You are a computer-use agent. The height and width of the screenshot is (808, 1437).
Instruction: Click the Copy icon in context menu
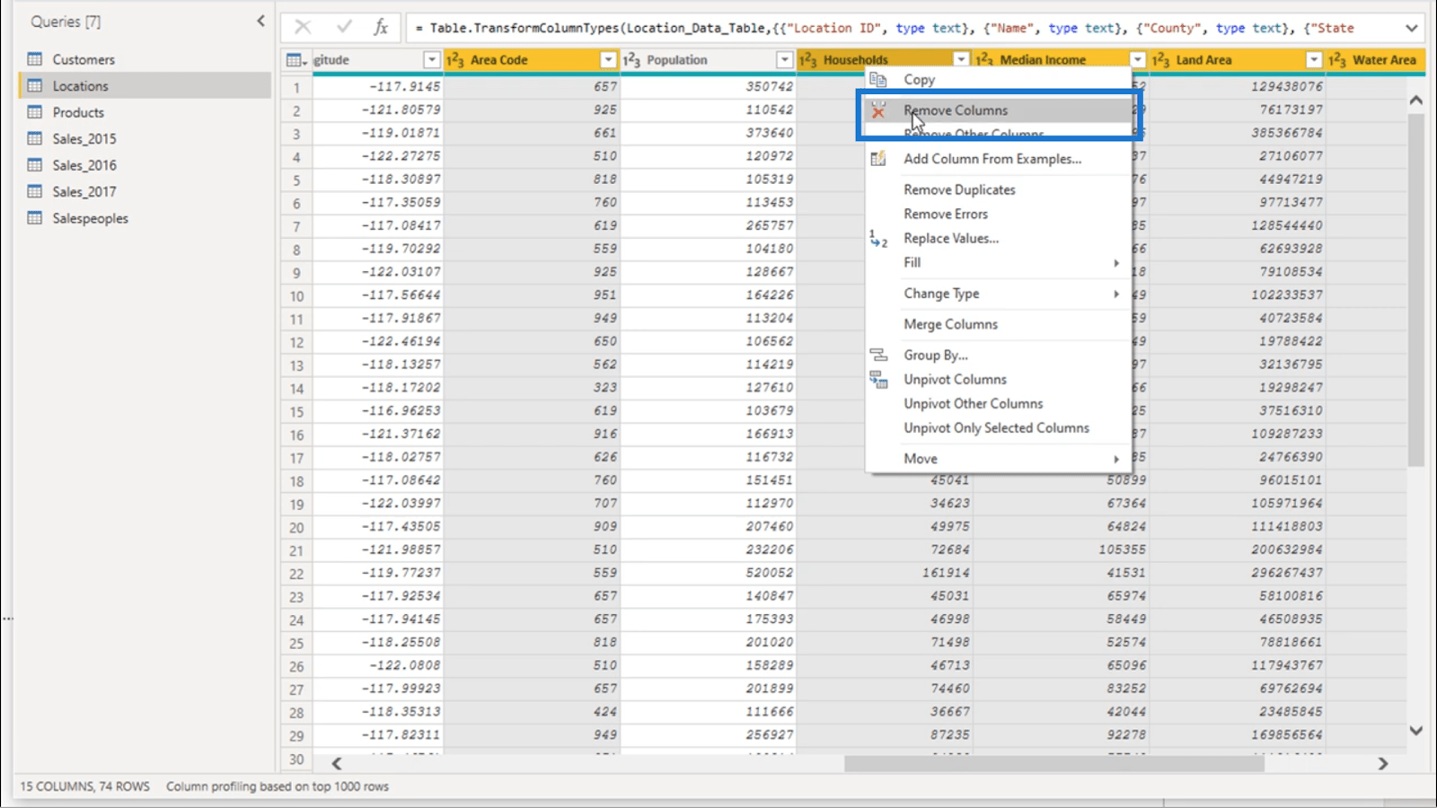pyautogui.click(x=878, y=79)
